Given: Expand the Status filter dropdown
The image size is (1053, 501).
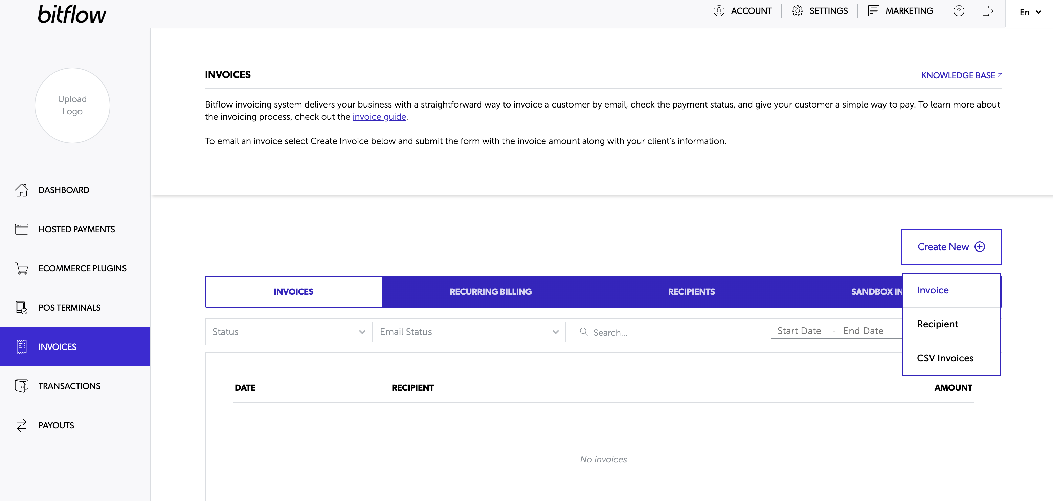Looking at the screenshot, I should [288, 332].
